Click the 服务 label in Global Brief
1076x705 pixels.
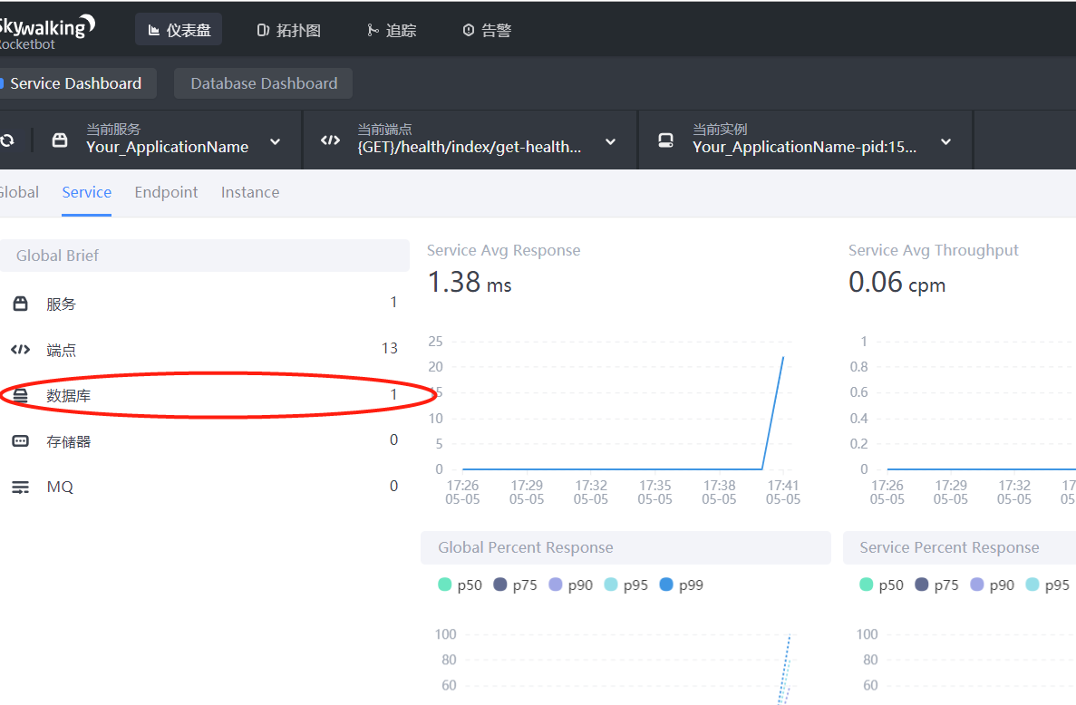click(61, 304)
